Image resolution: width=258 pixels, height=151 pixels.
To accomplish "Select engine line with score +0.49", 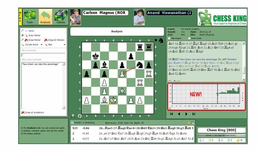I will point(133,133).
